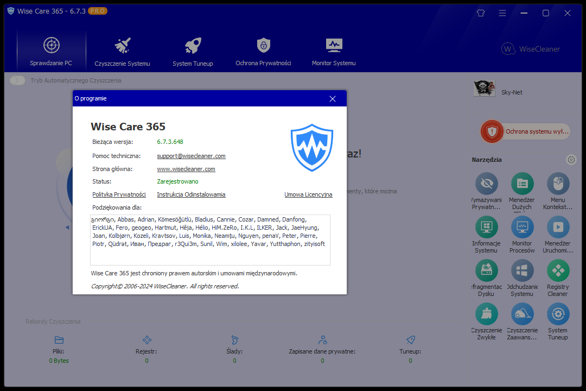The height and width of the screenshot is (391, 586).
Task: Open Menedżer Uruchomienia tool
Action: [x=558, y=235]
